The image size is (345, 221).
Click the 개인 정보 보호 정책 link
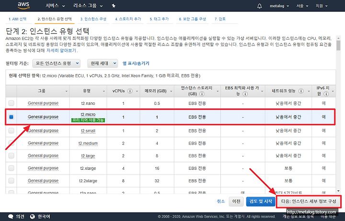(x=298, y=217)
